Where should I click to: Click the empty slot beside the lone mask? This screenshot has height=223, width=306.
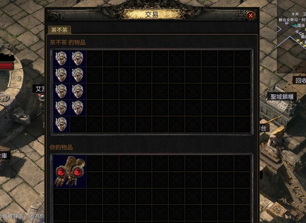pyautogui.click(x=78, y=124)
